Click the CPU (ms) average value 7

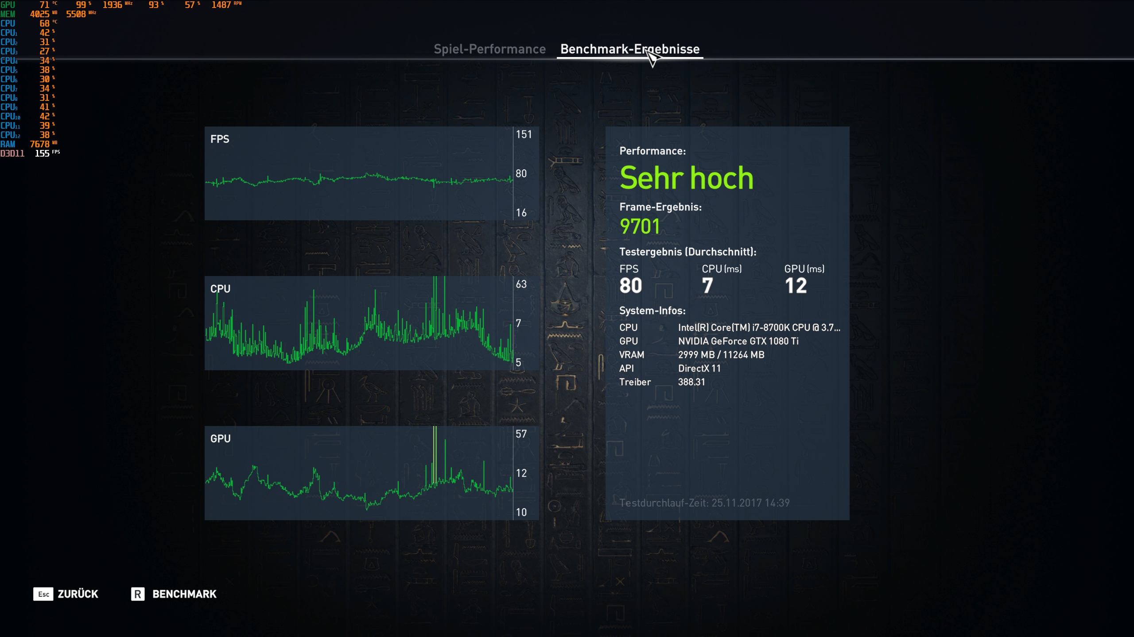click(x=707, y=286)
